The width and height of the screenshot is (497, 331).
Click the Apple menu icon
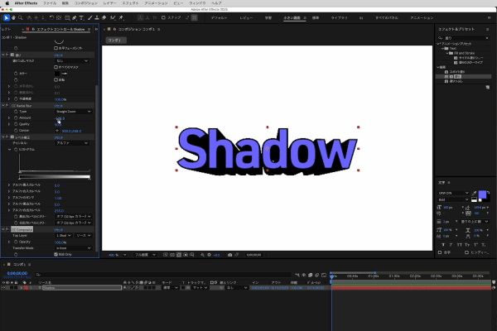pyautogui.click(x=7, y=3)
